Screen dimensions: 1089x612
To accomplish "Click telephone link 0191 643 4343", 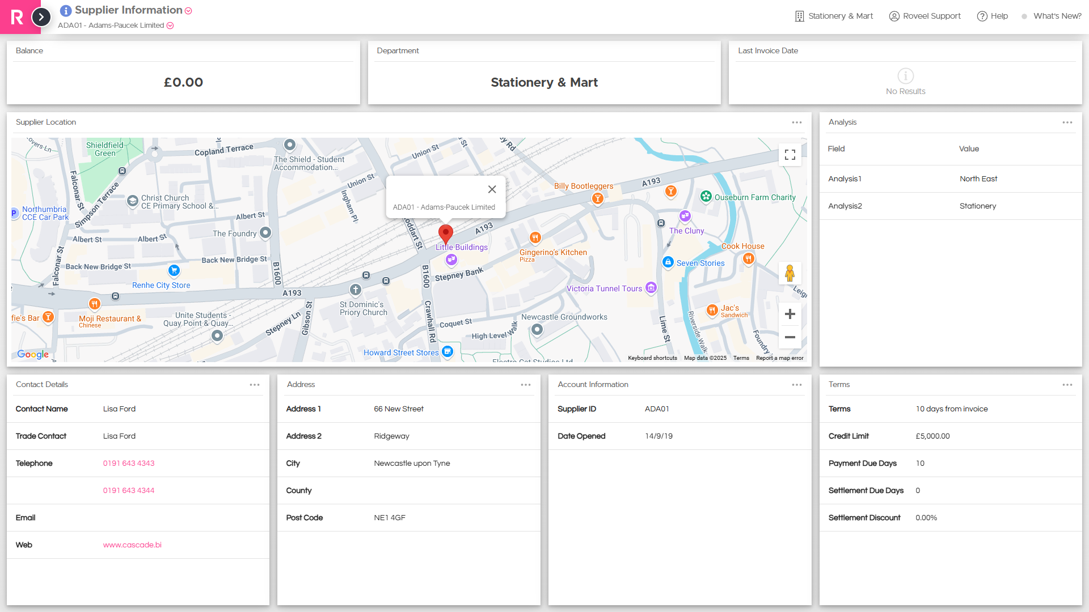I will (129, 463).
